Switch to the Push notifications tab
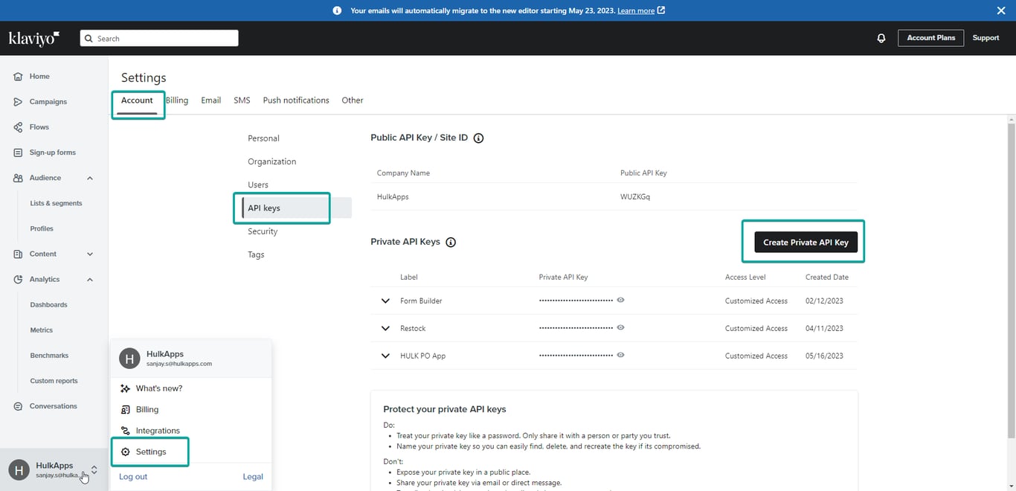The image size is (1016, 491). click(x=296, y=100)
